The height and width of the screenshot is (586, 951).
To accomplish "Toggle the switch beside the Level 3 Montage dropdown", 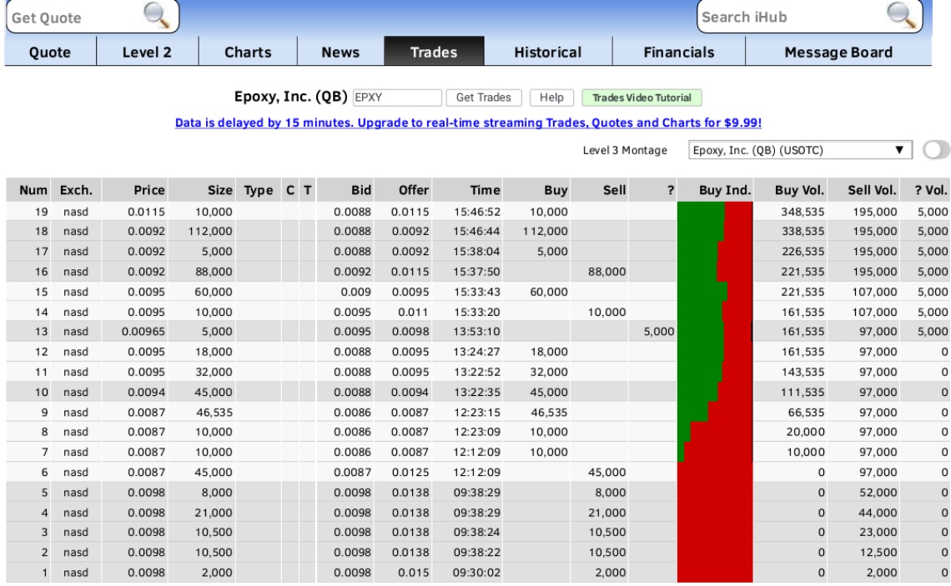I will (937, 150).
